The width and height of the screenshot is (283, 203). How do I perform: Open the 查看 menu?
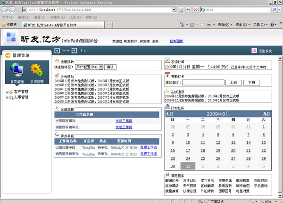point(40,17)
